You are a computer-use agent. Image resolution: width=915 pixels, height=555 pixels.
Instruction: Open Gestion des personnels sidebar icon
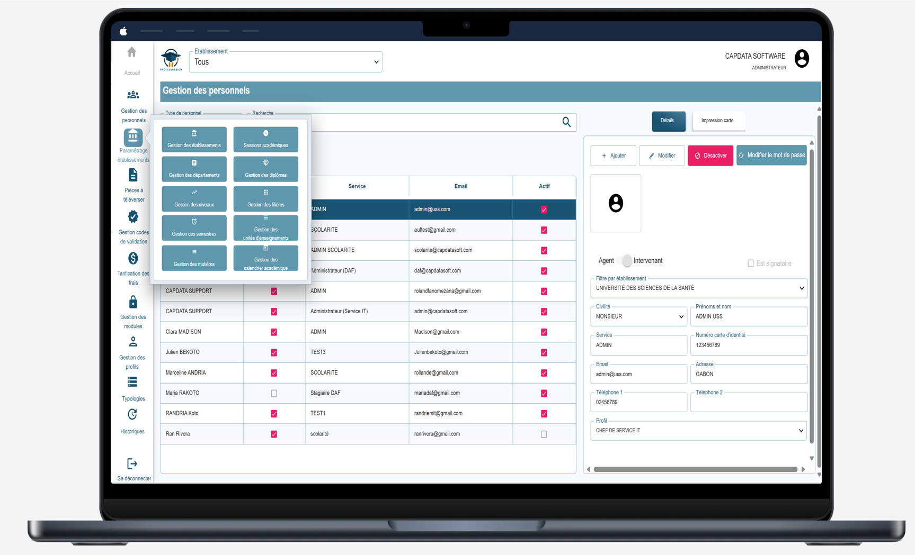click(x=133, y=95)
